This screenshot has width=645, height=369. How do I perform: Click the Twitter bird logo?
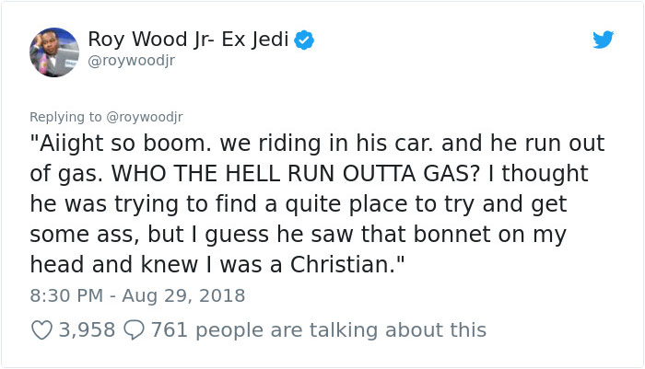(x=603, y=40)
